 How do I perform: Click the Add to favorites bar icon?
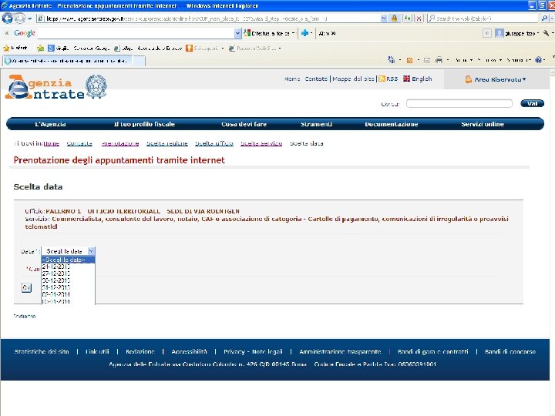point(41,48)
